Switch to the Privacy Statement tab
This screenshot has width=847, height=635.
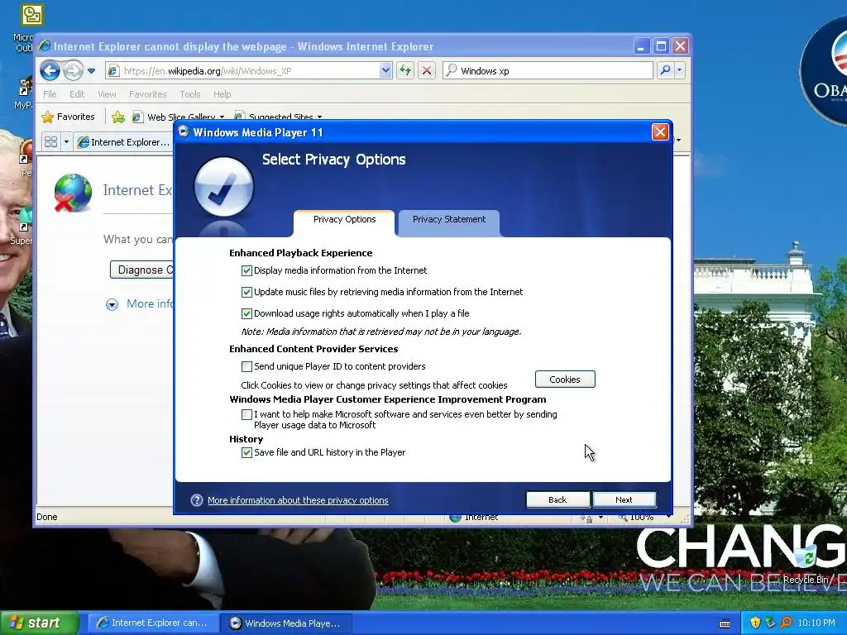pyautogui.click(x=449, y=219)
